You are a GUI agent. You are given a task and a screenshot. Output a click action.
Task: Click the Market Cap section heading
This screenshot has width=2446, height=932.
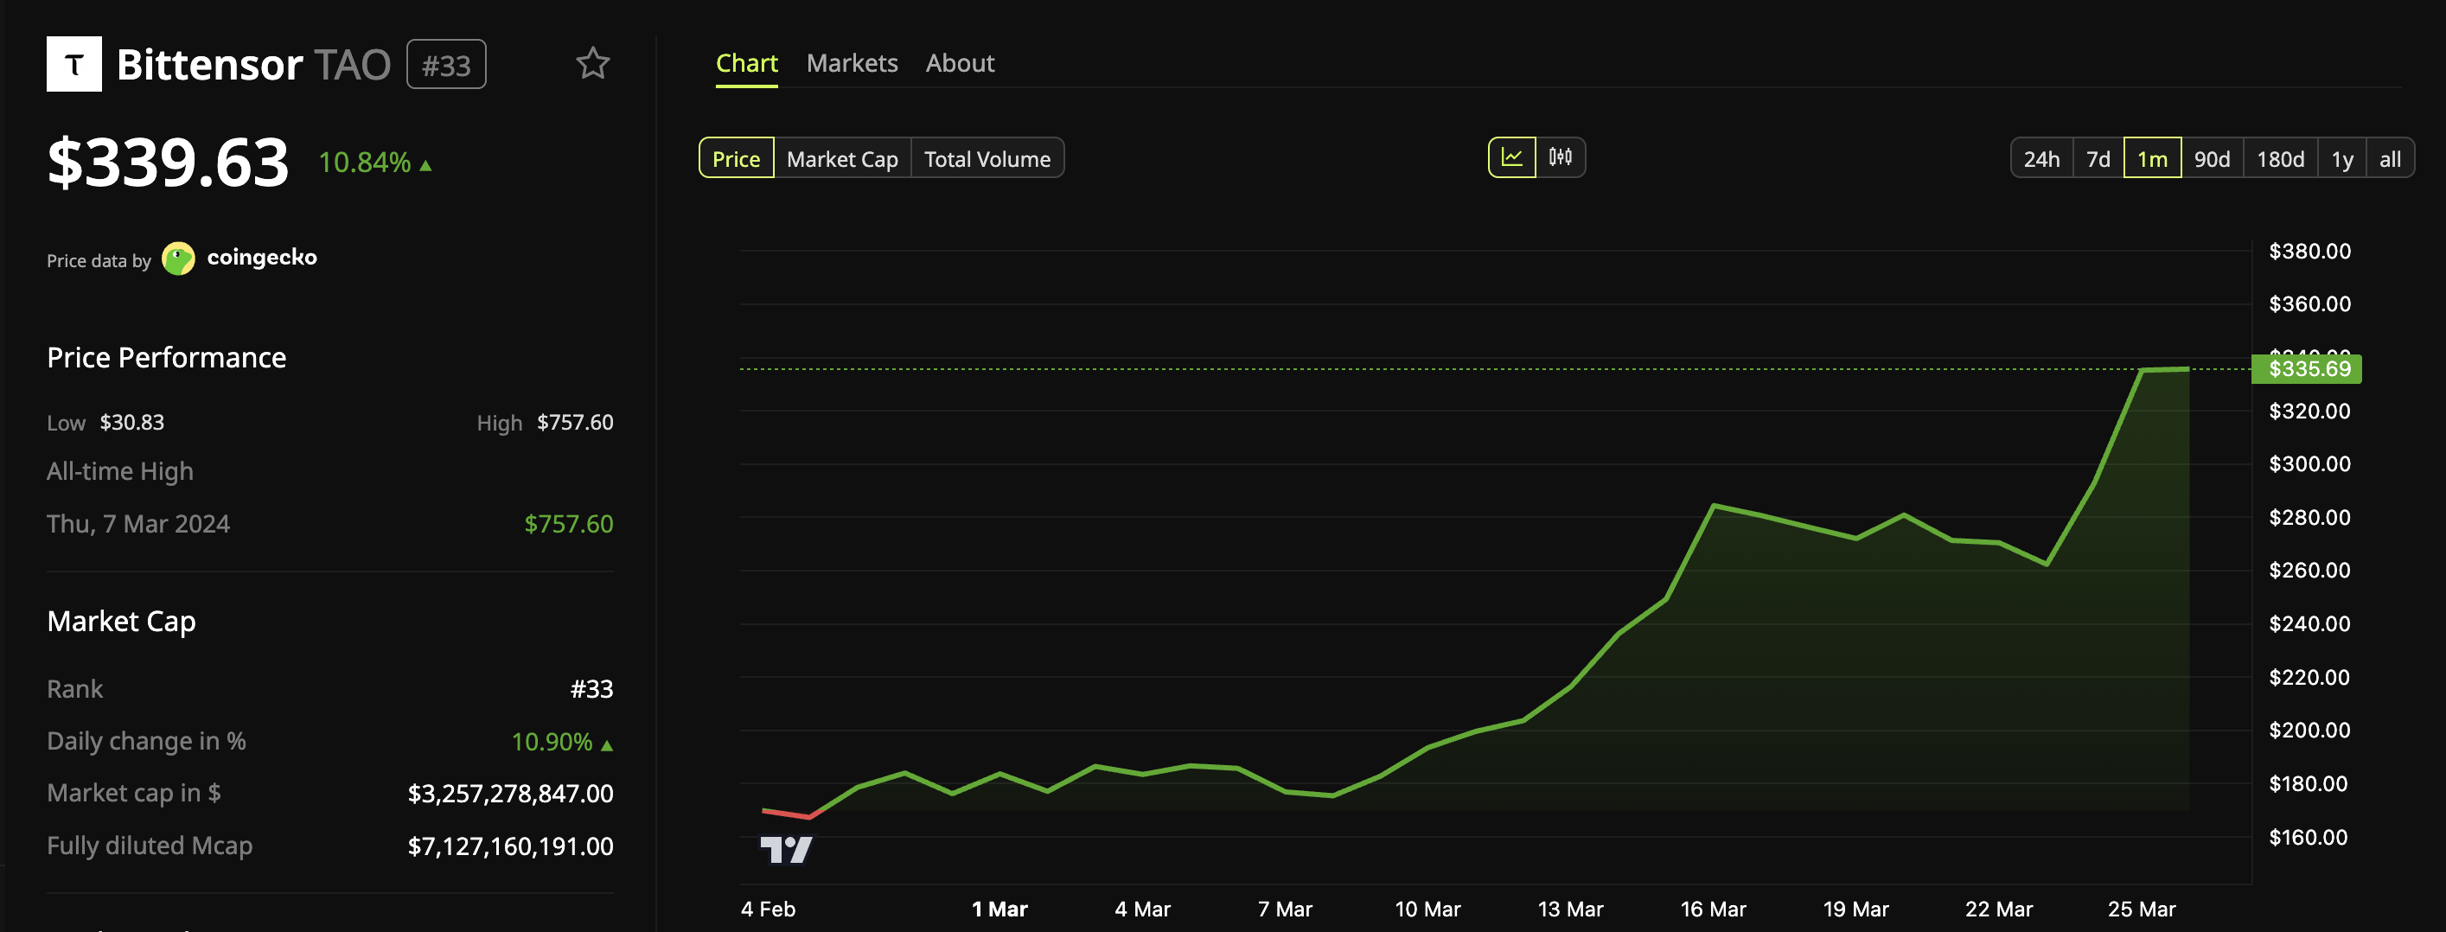point(122,622)
